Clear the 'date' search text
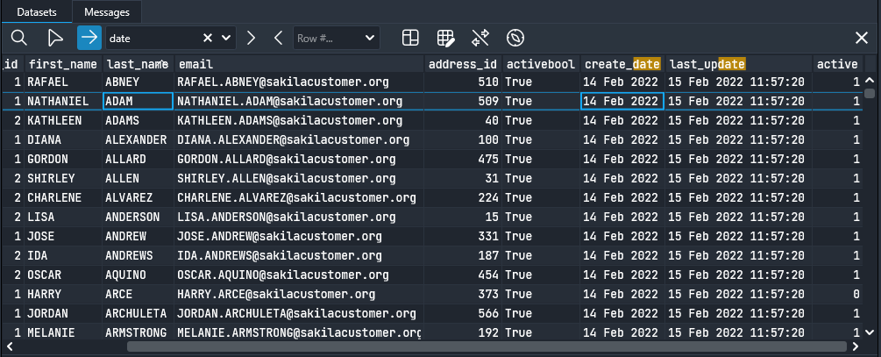The height and width of the screenshot is (357, 881). click(x=209, y=39)
